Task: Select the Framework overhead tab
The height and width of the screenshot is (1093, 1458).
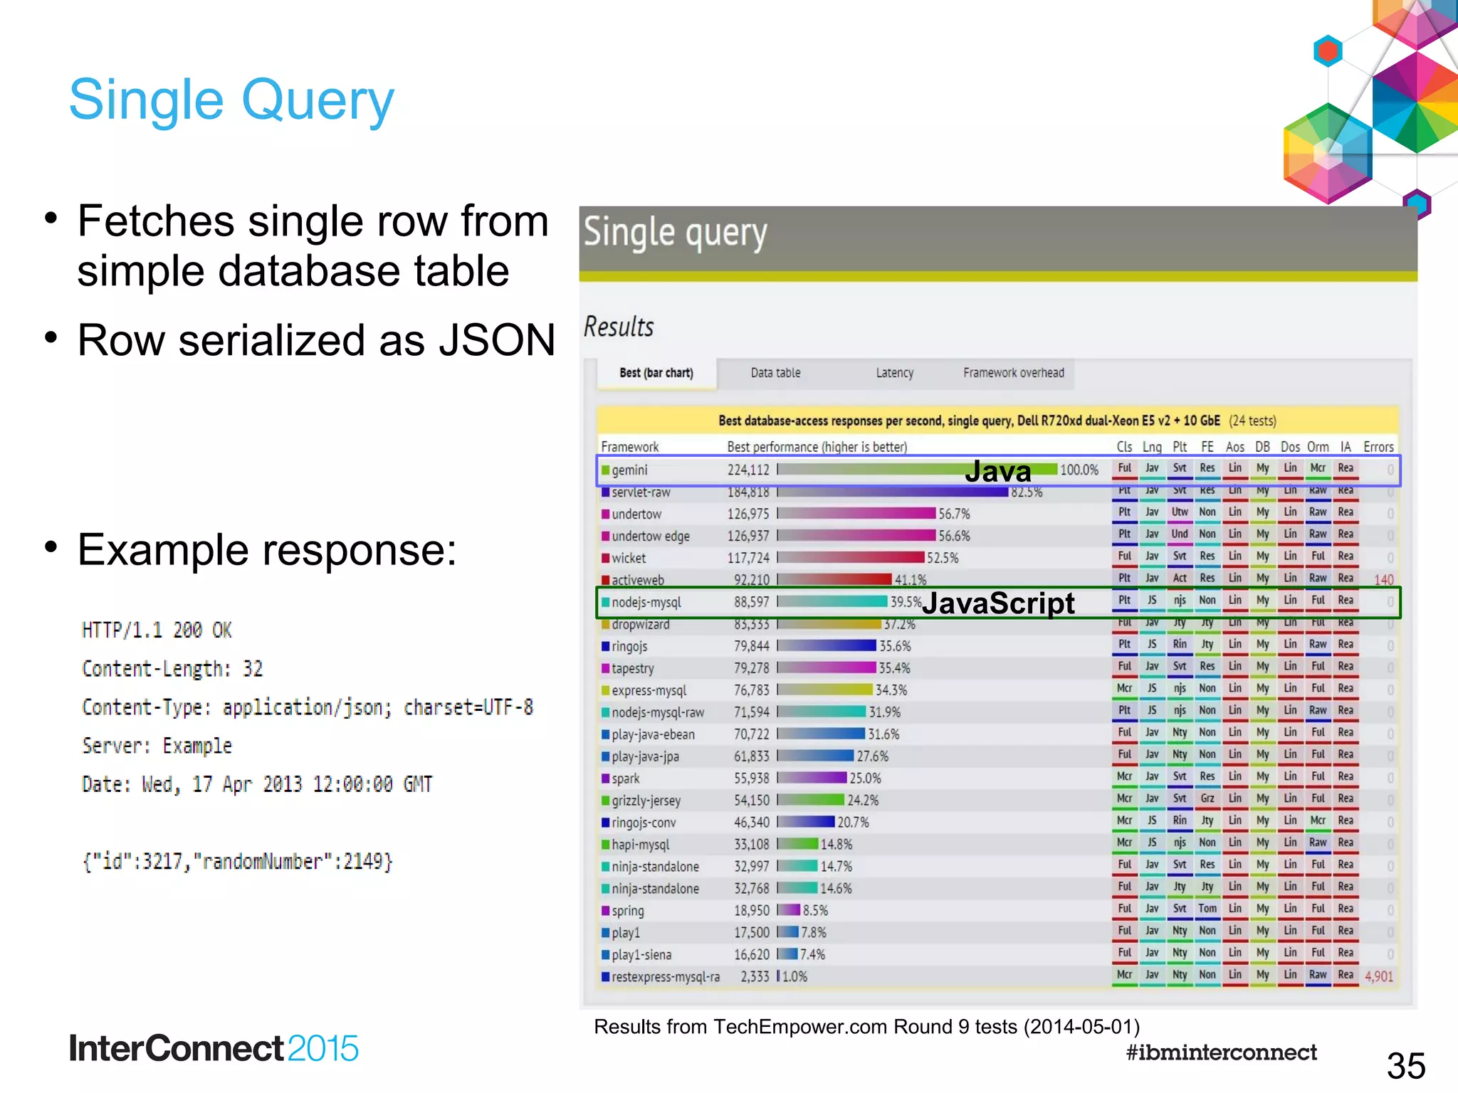Action: [1014, 373]
